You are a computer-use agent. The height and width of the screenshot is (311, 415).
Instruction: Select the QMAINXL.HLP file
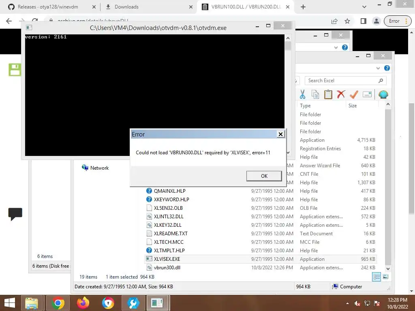click(169, 191)
